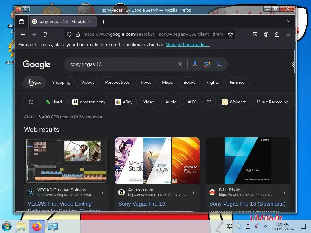Expand the system tray hidden icons arrow
The height and width of the screenshot is (233, 311).
(265, 226)
